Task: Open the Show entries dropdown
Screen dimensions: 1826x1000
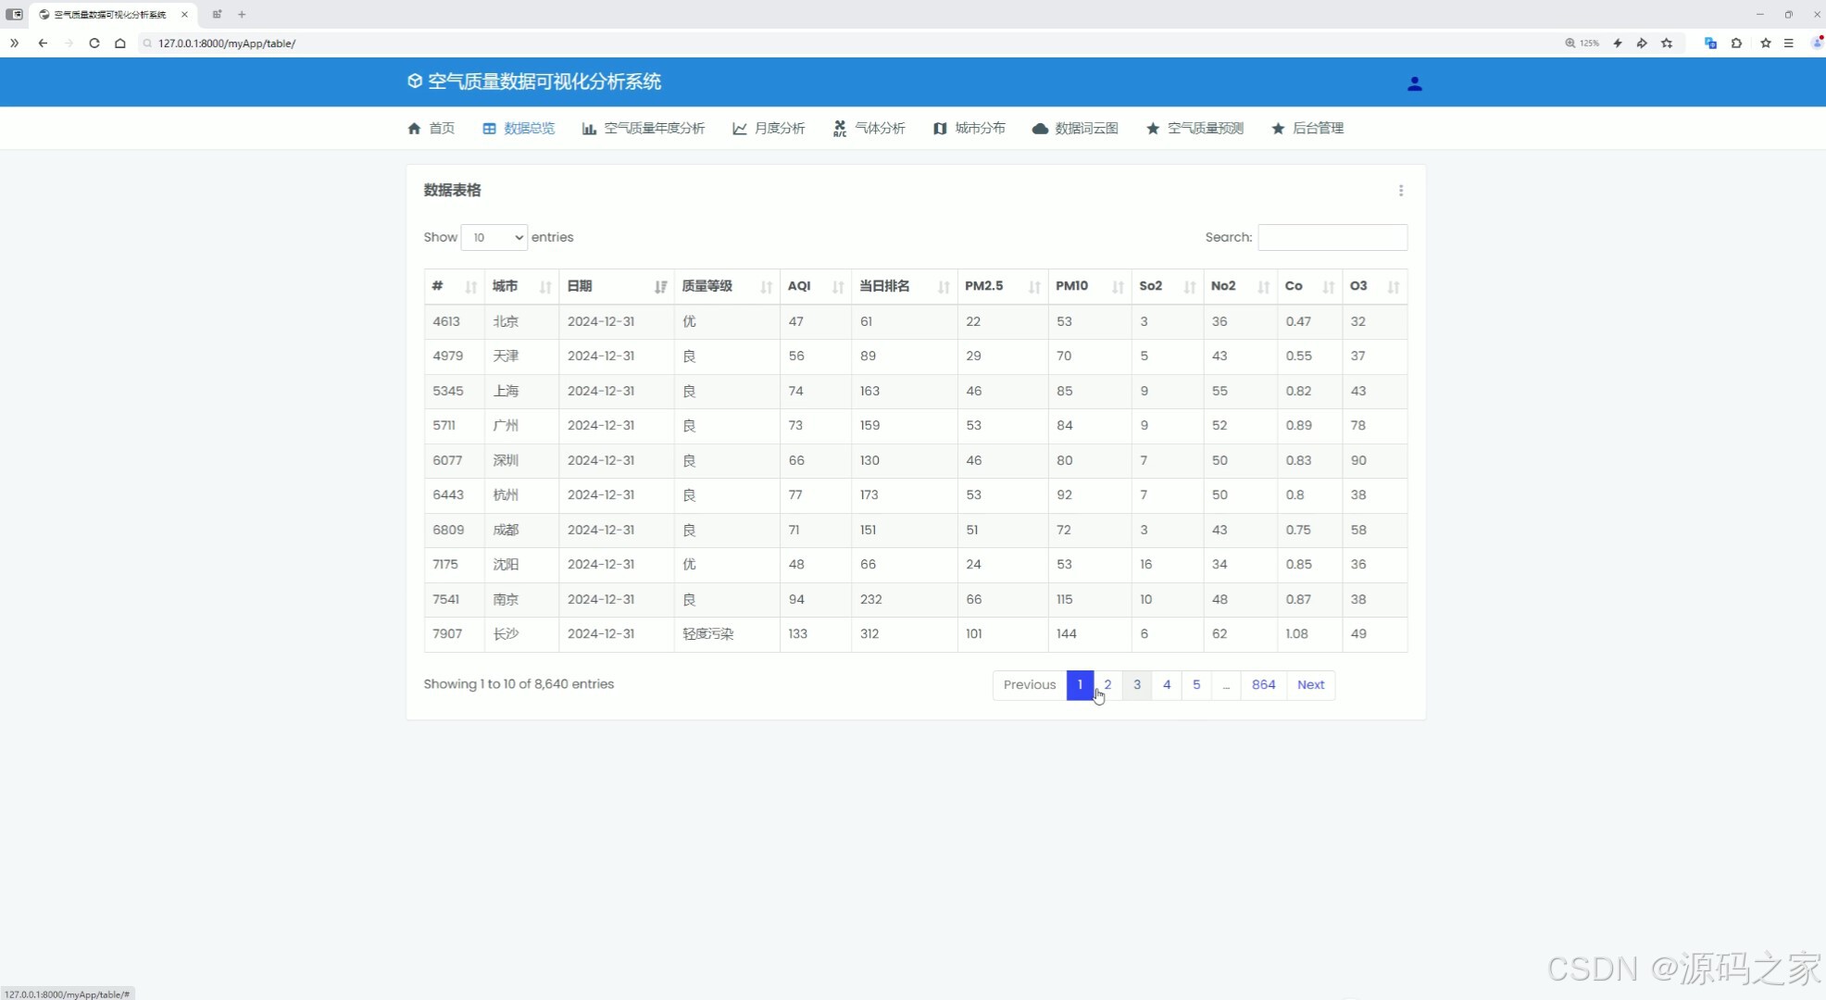Action: point(494,238)
